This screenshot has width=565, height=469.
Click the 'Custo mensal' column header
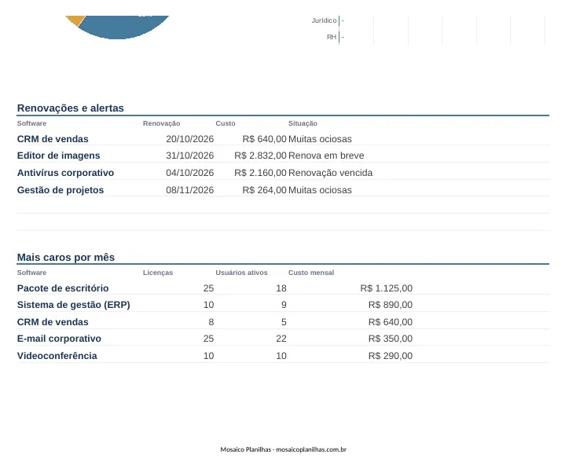point(311,273)
